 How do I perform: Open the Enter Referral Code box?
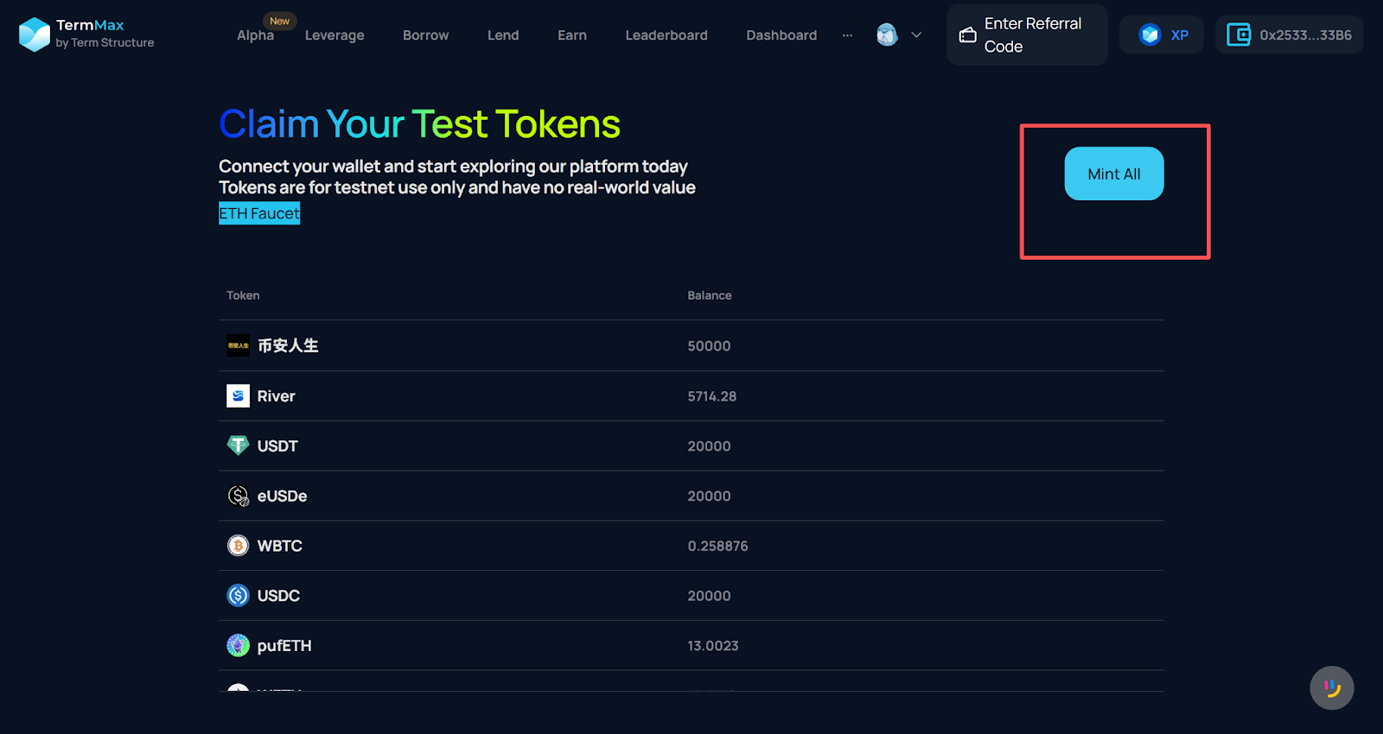pos(1027,35)
